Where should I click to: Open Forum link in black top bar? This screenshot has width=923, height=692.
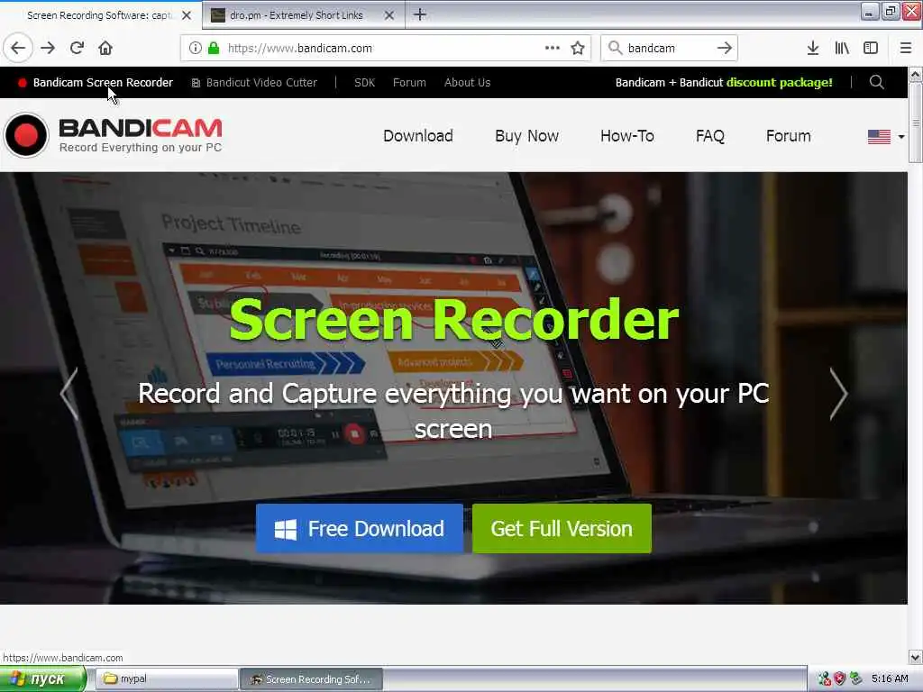pos(409,82)
